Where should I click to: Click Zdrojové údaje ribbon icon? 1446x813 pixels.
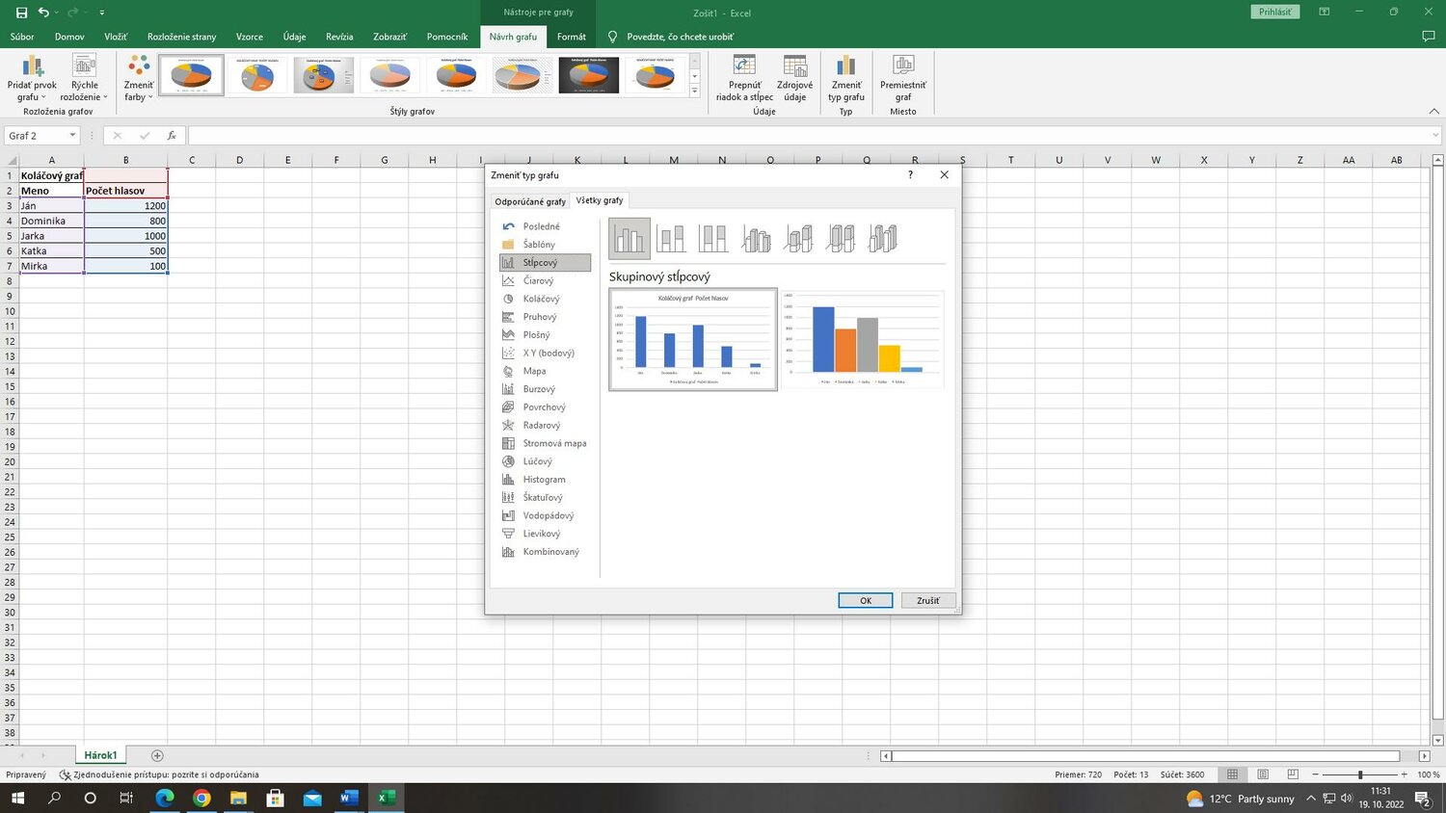coord(794,78)
